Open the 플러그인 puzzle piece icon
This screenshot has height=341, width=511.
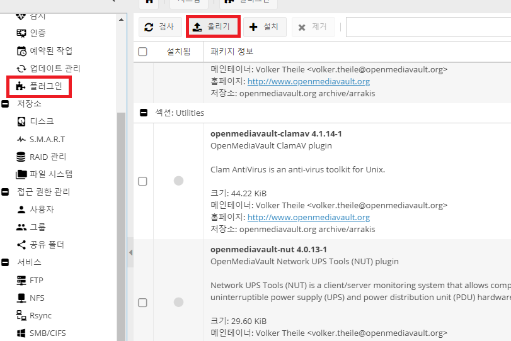coord(21,86)
